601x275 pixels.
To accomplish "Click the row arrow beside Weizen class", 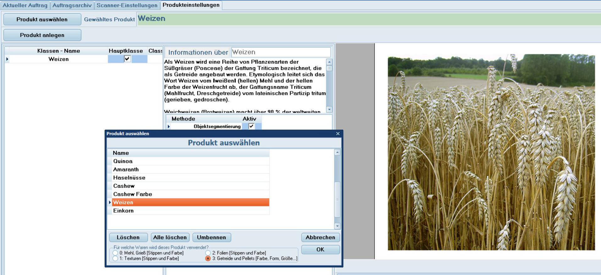I will pyautogui.click(x=7, y=59).
